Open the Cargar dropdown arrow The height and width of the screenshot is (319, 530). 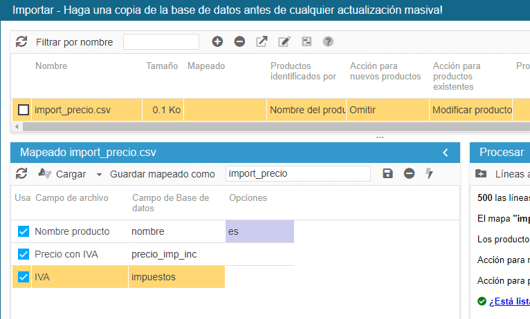click(x=99, y=174)
